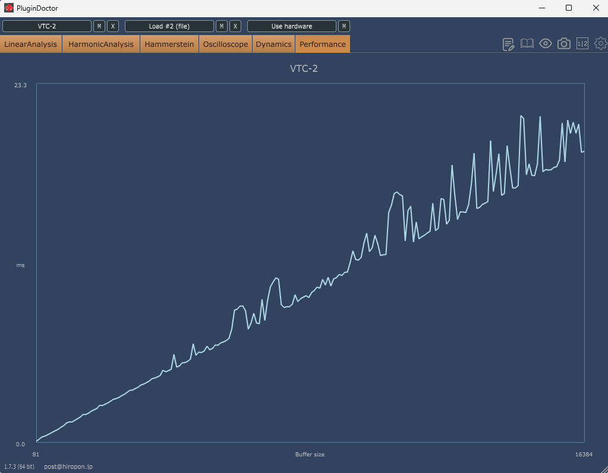This screenshot has height=473, width=608.
Task: Open the Oscilloscope tab
Action: (x=225, y=44)
